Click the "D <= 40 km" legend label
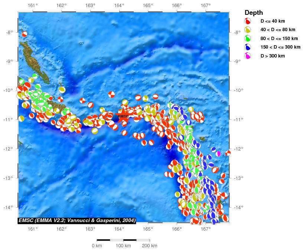Screen dimensions: 304x251 pyautogui.click(x=272, y=22)
